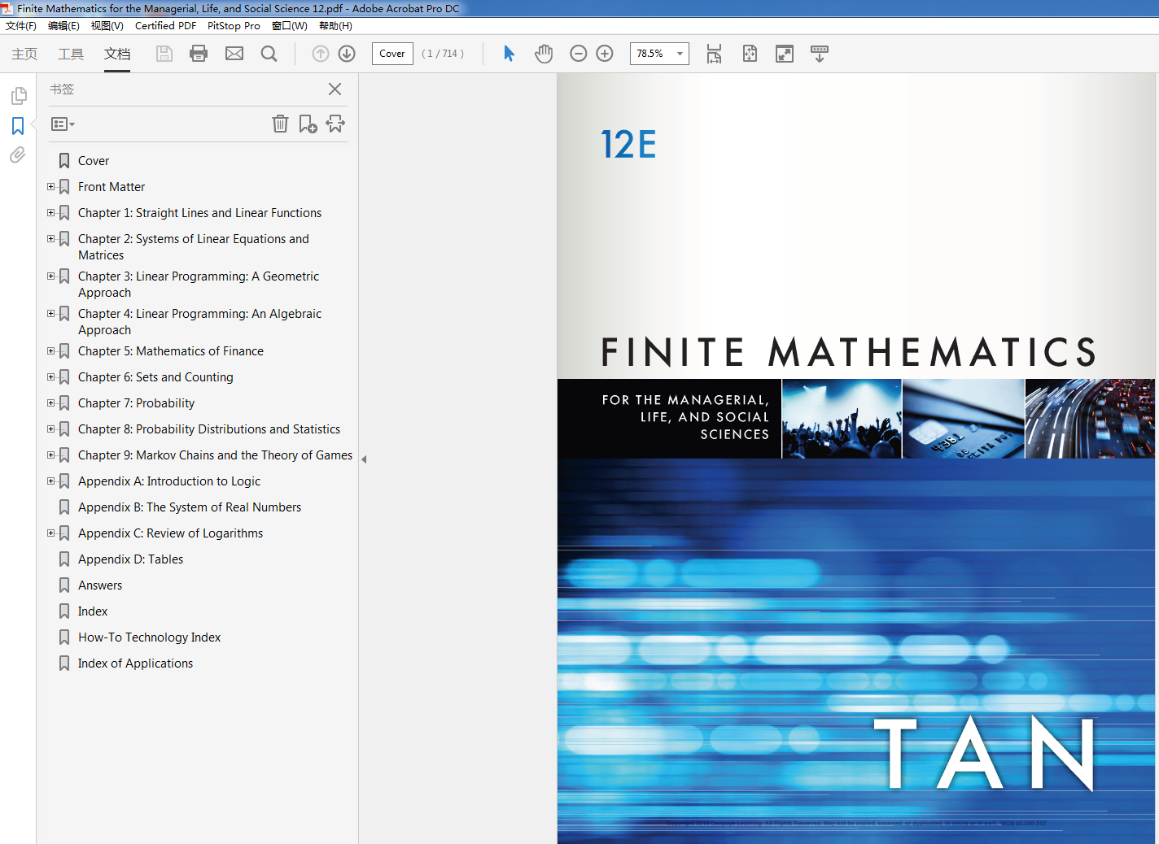Select Chapter 4: Linear Programming Algebraic bookmark
Image resolution: width=1159 pixels, height=844 pixels.
click(x=200, y=322)
